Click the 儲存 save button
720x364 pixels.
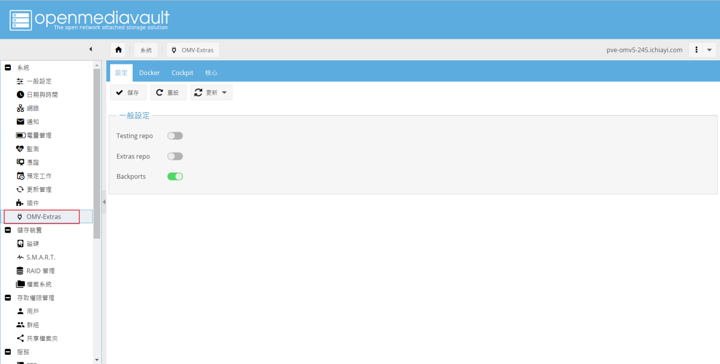coord(128,92)
